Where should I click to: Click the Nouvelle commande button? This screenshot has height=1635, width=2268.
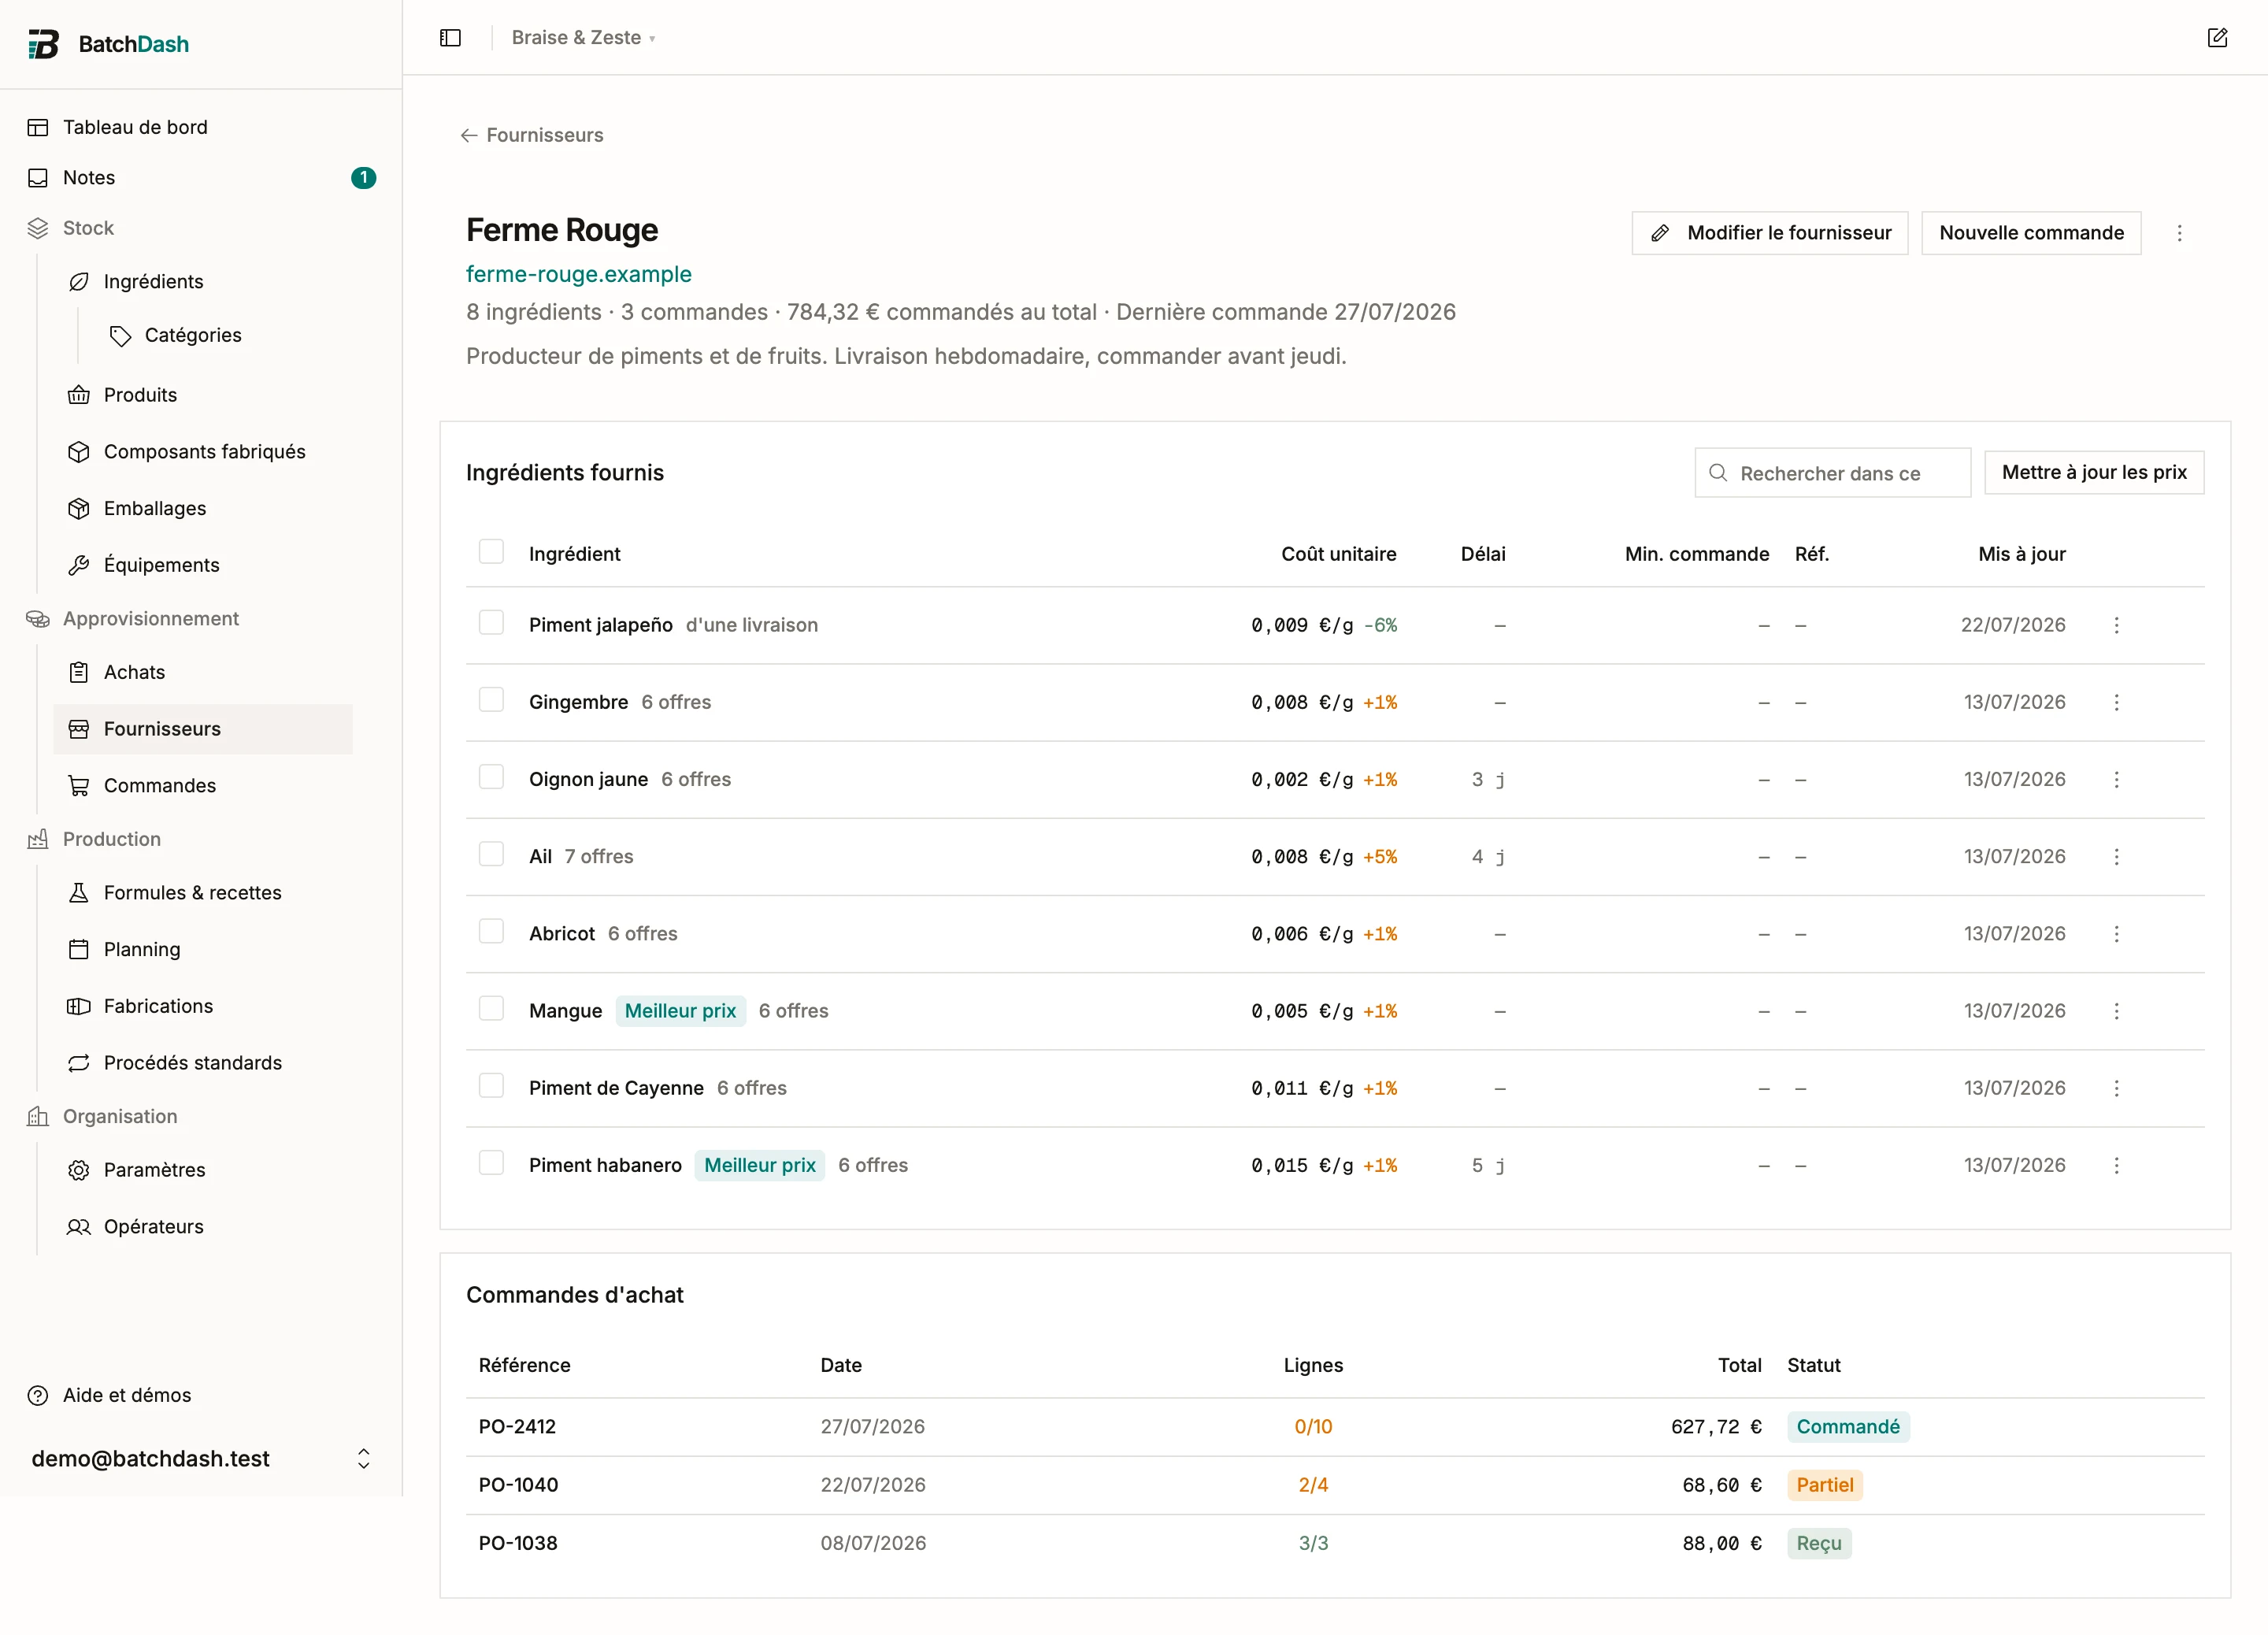click(x=2030, y=233)
